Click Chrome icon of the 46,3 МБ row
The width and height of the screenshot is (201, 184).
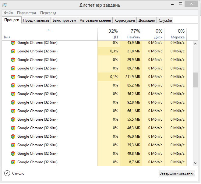tap(13, 128)
